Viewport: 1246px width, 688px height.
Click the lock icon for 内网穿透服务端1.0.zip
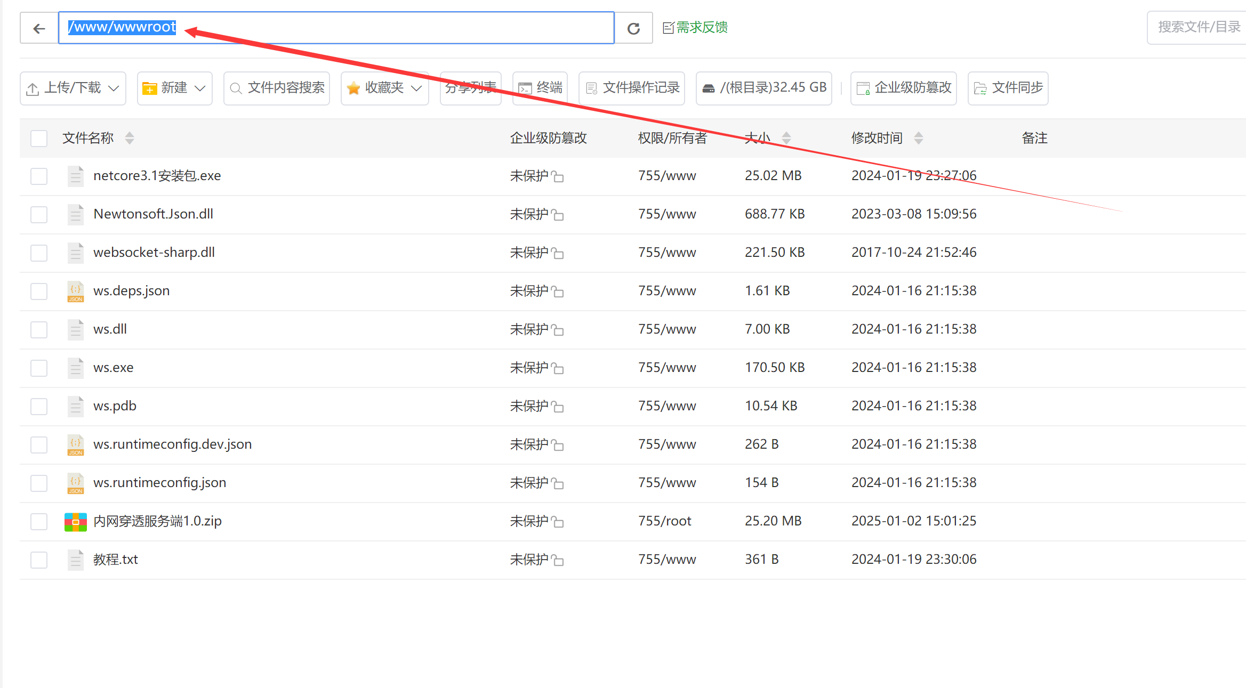tap(557, 522)
